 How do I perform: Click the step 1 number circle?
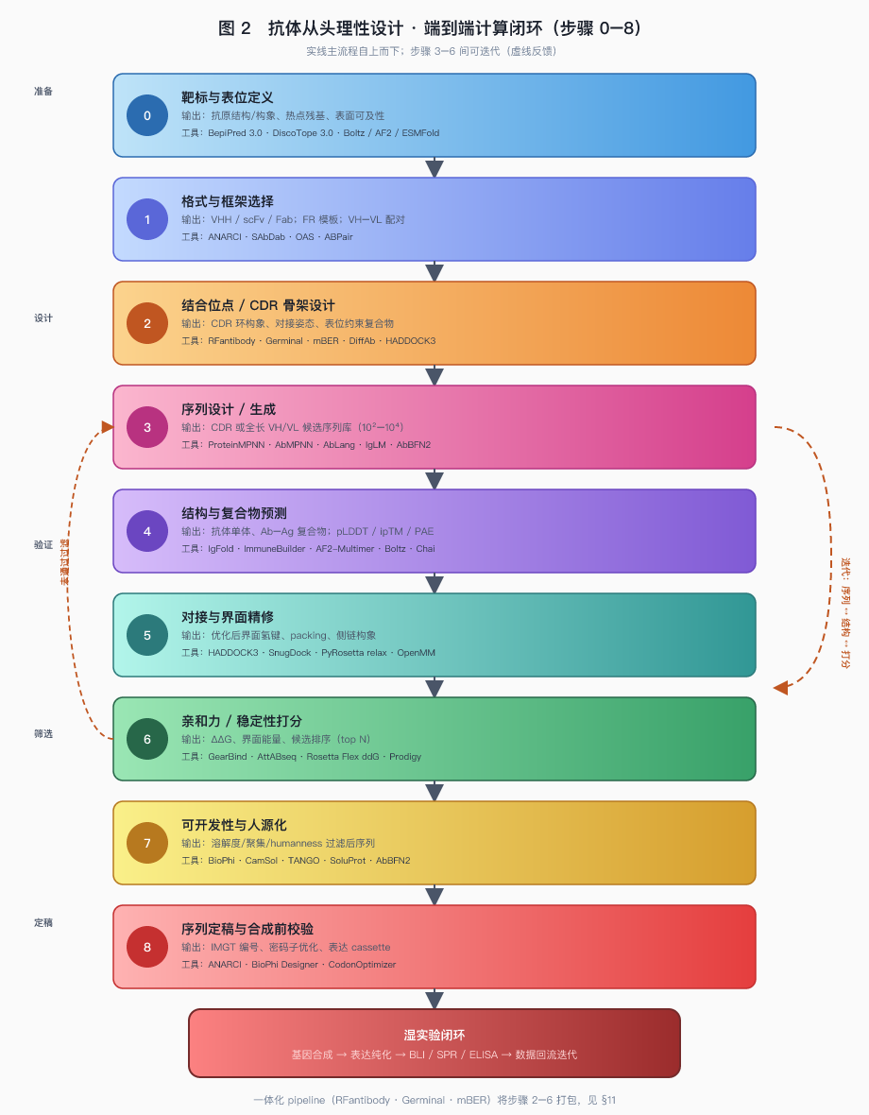point(147,219)
